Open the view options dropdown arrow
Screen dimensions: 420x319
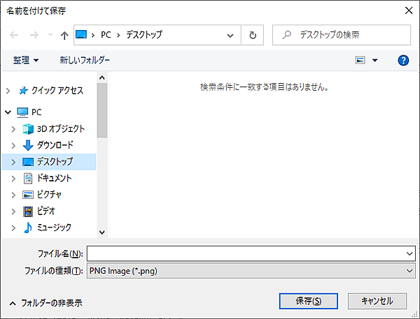(x=375, y=61)
